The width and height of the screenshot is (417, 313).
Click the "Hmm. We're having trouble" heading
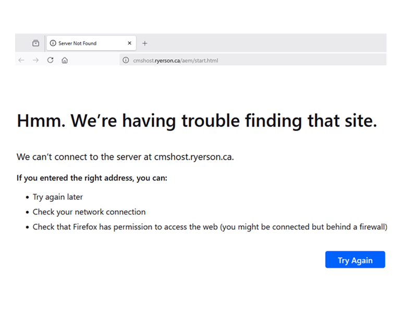click(197, 121)
